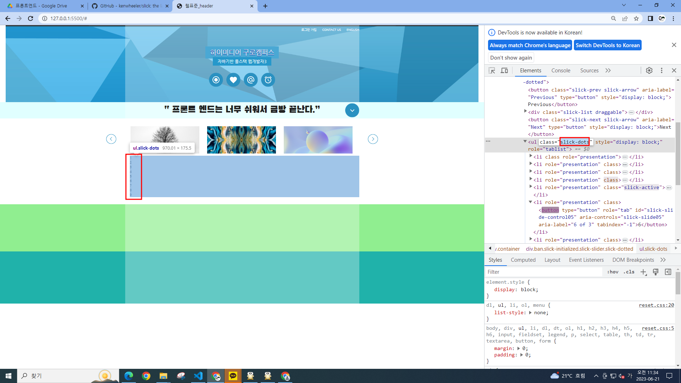The width and height of the screenshot is (681, 383).
Task: Click the new style rule plus icon
Action: click(x=643, y=272)
